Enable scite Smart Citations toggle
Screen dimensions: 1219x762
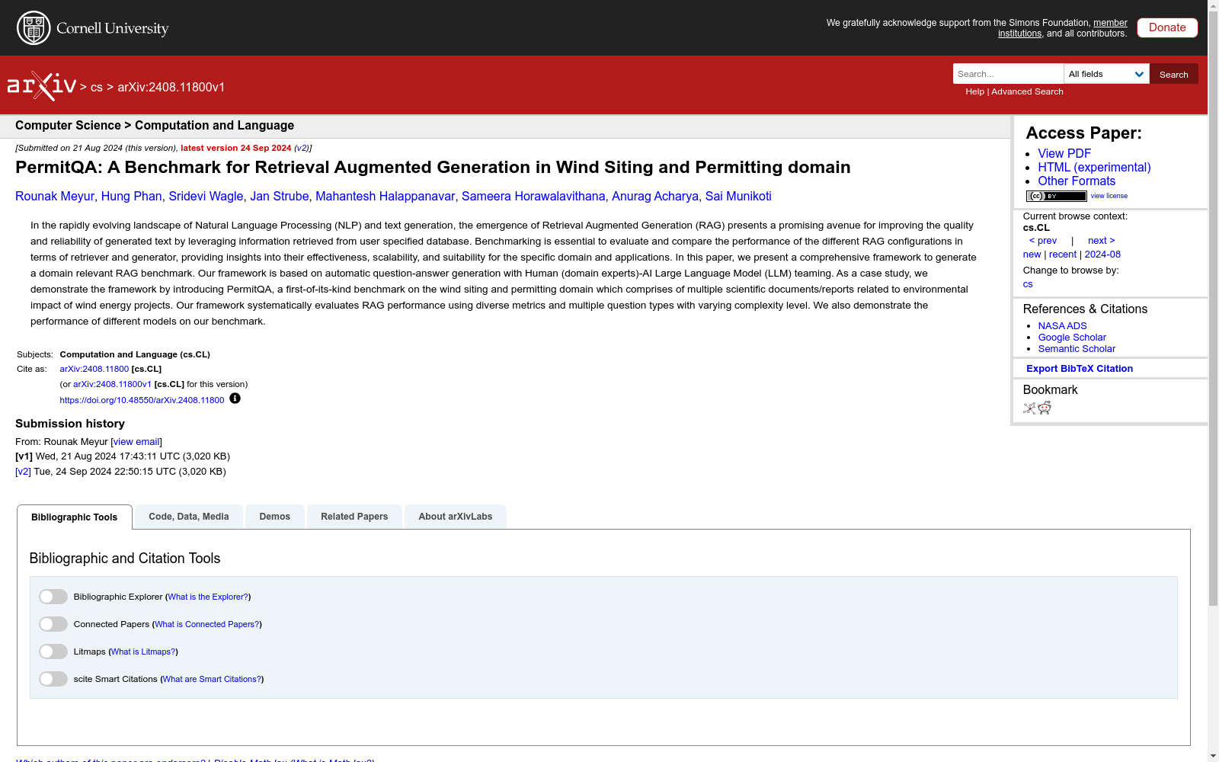pyautogui.click(x=53, y=679)
